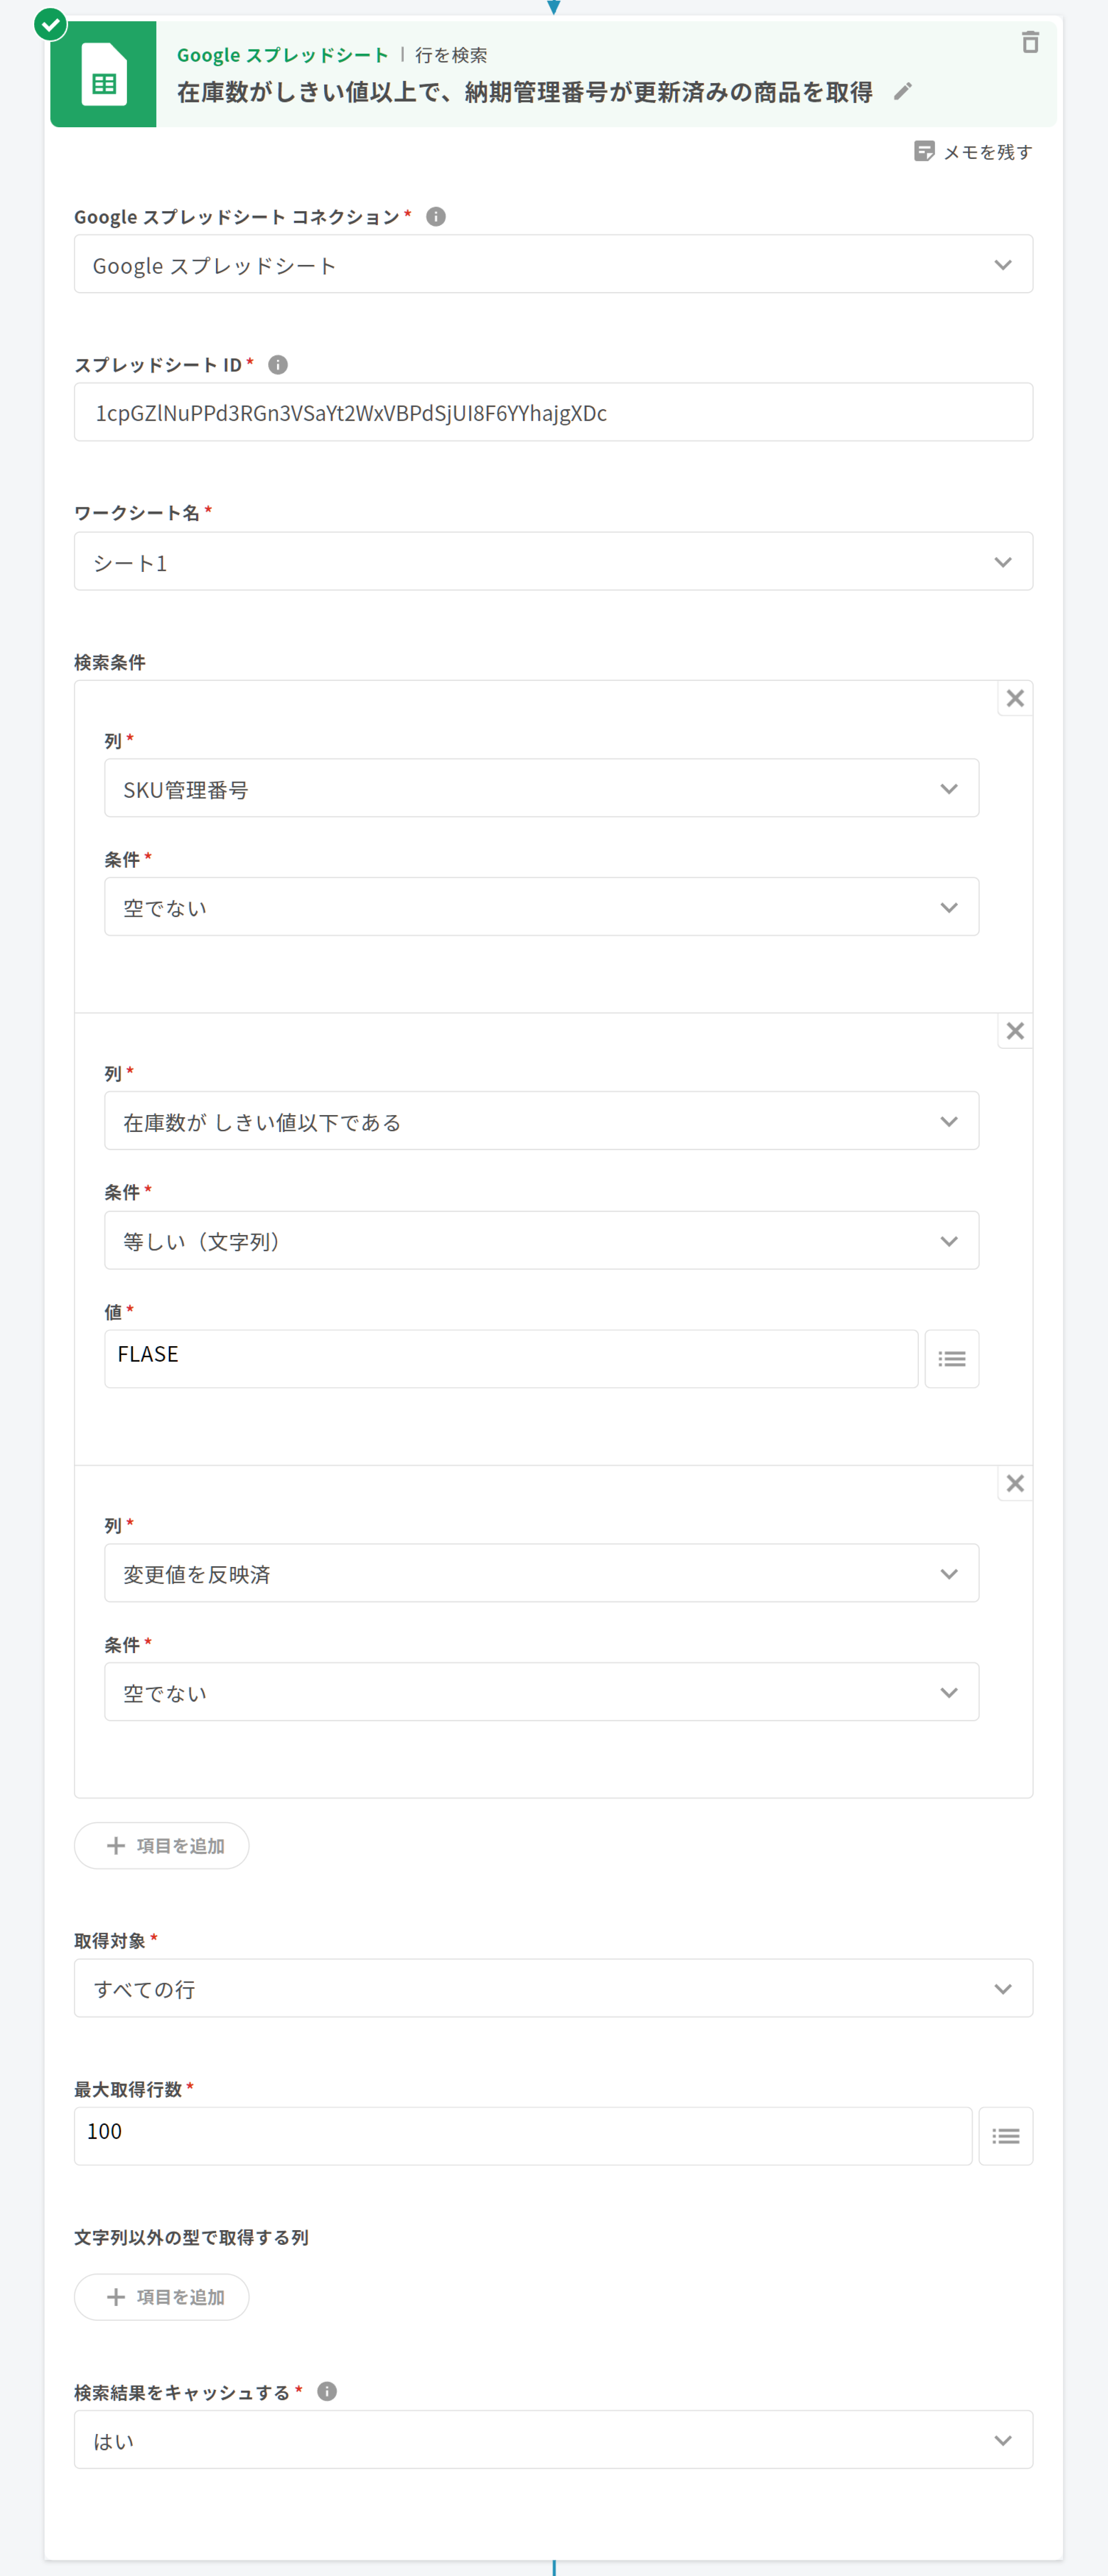
Task: Add a new 検索条件 item
Action: pyautogui.click(x=162, y=1846)
